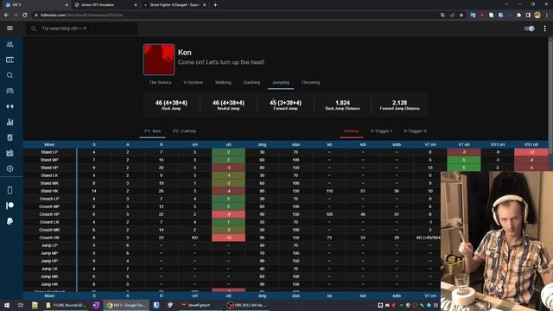
Task: Click the Stand LP move row label
Action: pos(49,152)
